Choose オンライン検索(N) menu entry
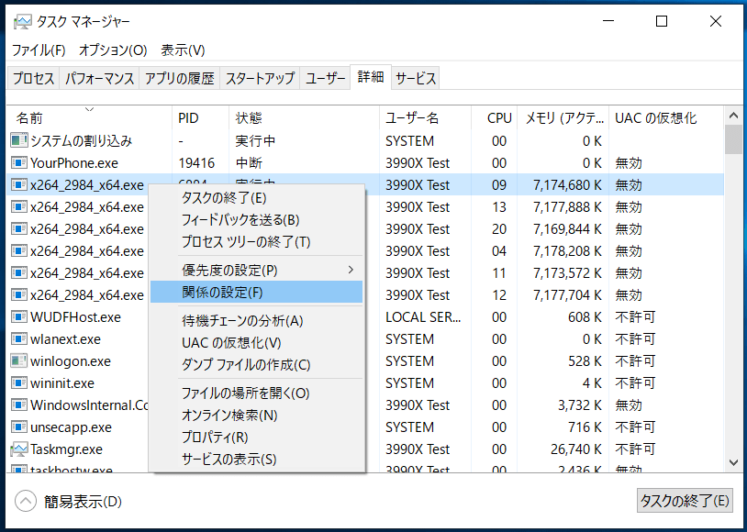The image size is (747, 532). 256,415
